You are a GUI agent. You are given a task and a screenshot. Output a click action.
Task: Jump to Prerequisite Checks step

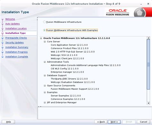click(x=16, y=38)
